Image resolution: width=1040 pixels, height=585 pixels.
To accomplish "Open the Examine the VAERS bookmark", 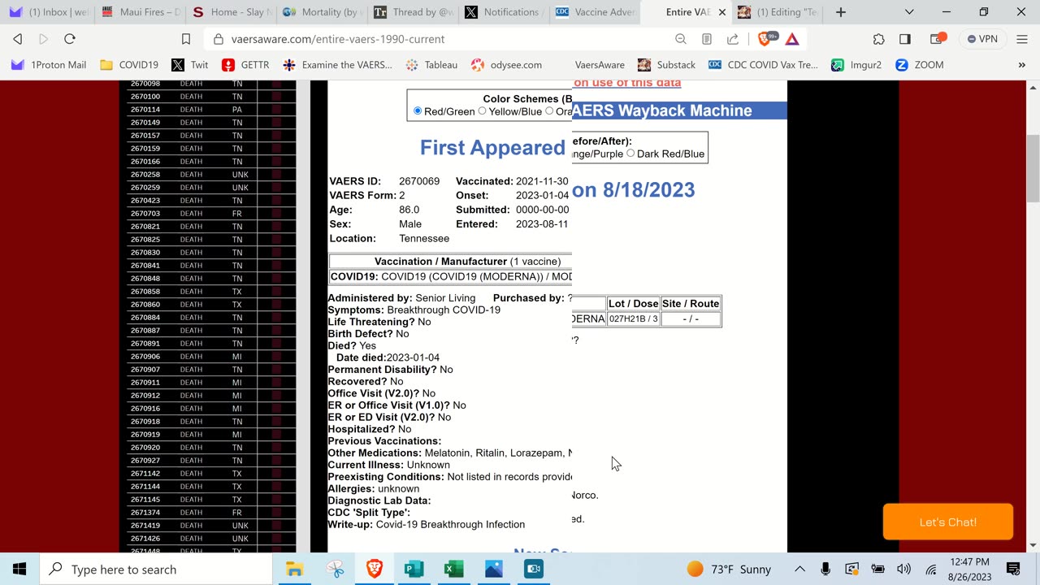I will [x=339, y=65].
